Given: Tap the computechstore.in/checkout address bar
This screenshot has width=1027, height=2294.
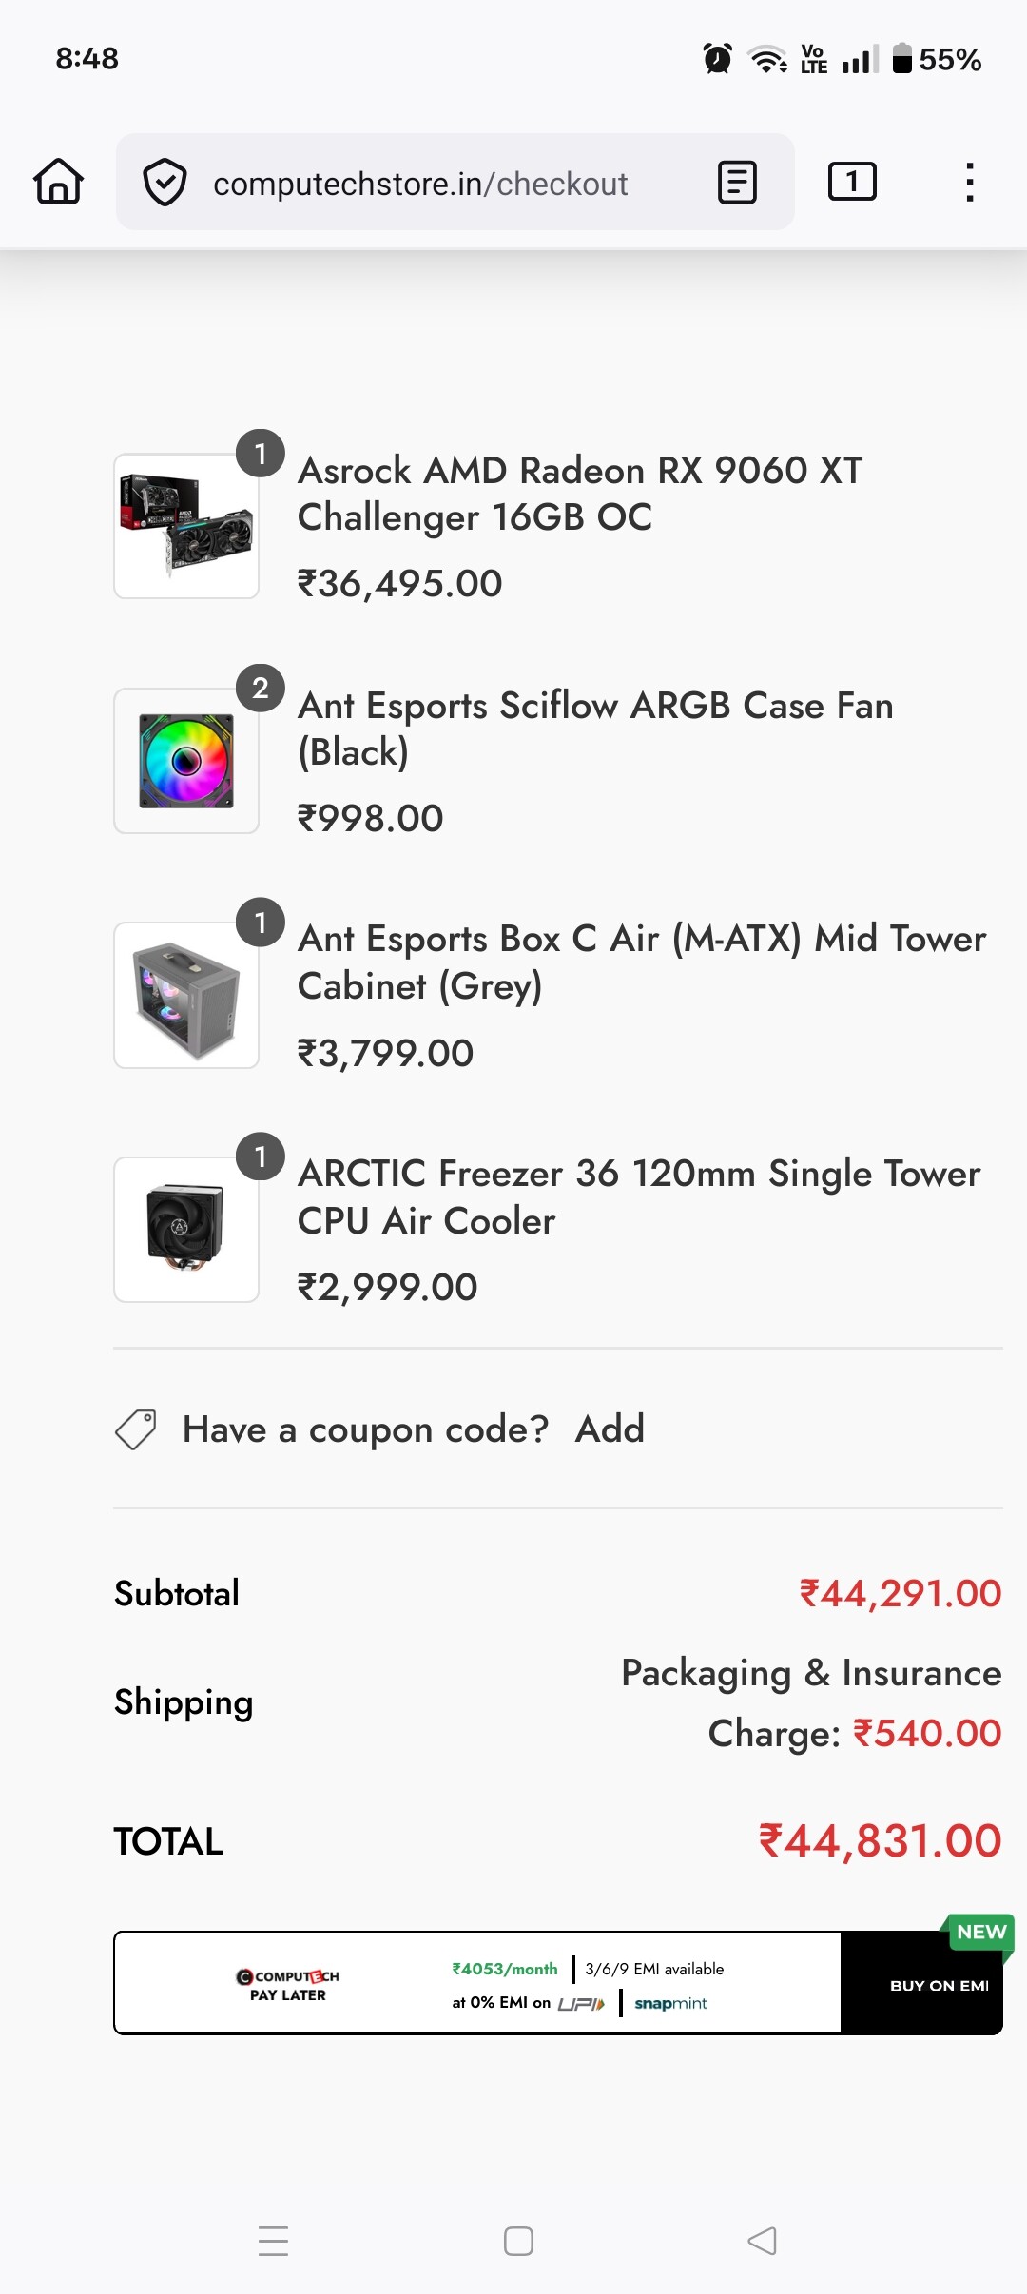Looking at the screenshot, I should point(420,184).
